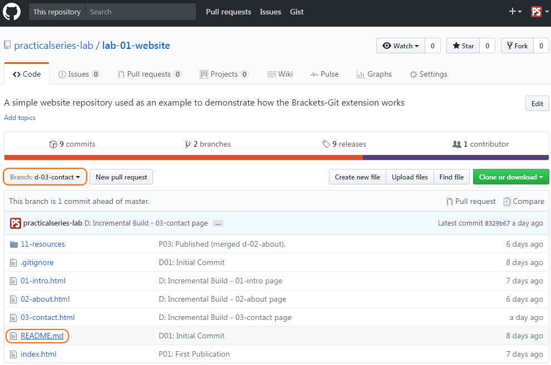The height and width of the screenshot is (365, 551).
Task: Click the Watch count 0
Action: pos(432,46)
